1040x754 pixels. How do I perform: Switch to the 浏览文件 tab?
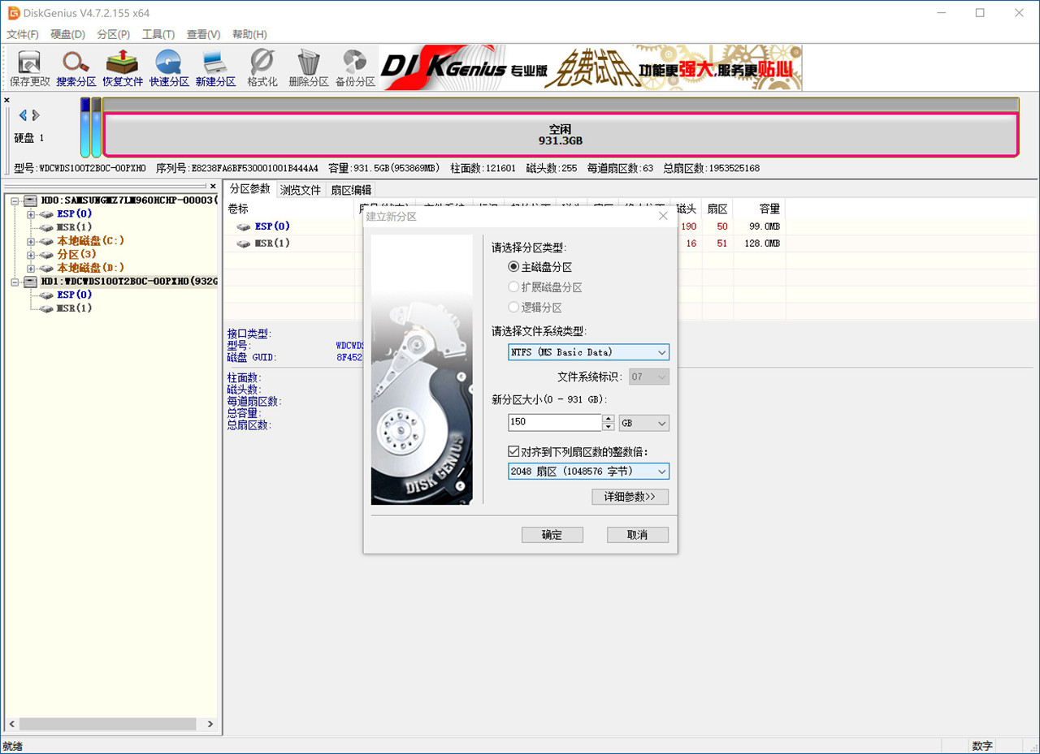point(301,189)
